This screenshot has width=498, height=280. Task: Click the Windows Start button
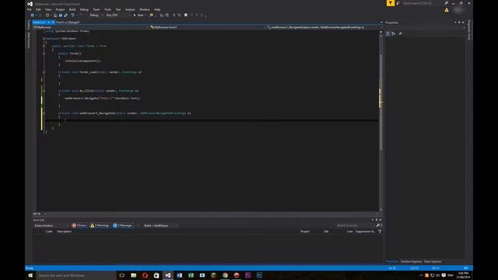[x=30, y=275]
